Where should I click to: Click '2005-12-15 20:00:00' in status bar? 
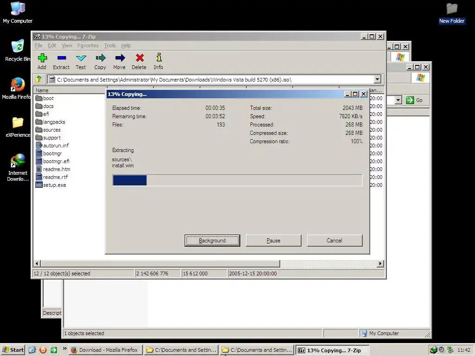[x=253, y=273]
